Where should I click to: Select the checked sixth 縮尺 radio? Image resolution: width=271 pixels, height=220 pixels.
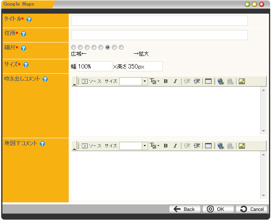click(x=108, y=47)
